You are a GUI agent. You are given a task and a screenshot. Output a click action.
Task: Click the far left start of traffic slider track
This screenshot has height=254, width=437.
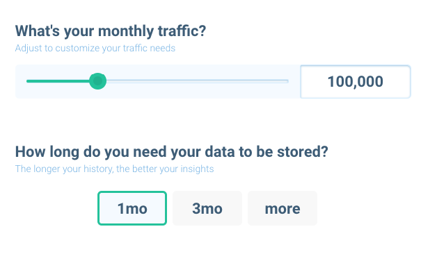28,81
